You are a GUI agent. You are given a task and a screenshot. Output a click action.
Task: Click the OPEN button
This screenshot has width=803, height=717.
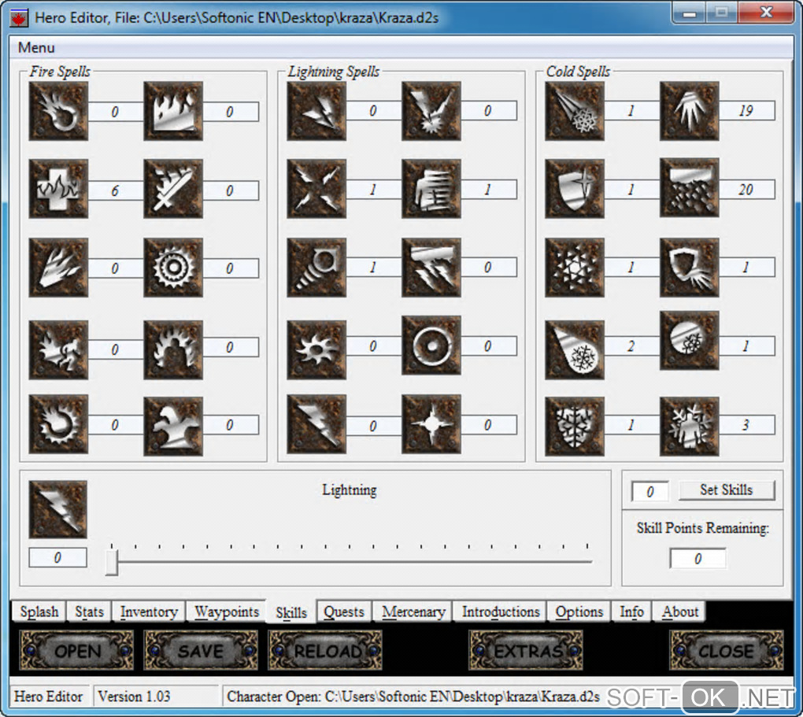[77, 650]
